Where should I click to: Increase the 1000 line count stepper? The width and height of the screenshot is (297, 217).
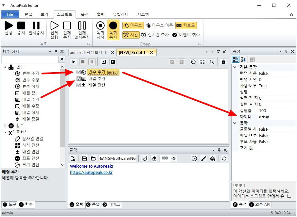pyautogui.click(x=174, y=157)
